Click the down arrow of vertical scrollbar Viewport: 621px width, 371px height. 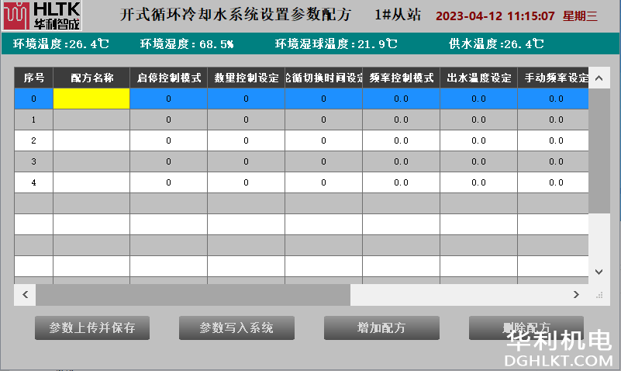599,271
